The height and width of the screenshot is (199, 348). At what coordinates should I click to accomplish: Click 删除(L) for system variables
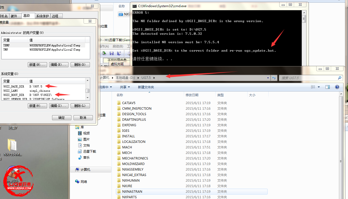(80, 106)
